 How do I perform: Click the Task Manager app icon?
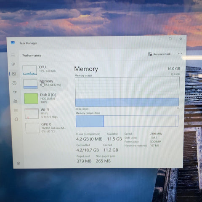tap(13, 43)
